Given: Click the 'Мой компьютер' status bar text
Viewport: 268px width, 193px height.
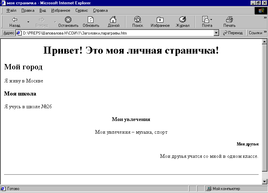Looking at the screenshot, I should (226, 189).
